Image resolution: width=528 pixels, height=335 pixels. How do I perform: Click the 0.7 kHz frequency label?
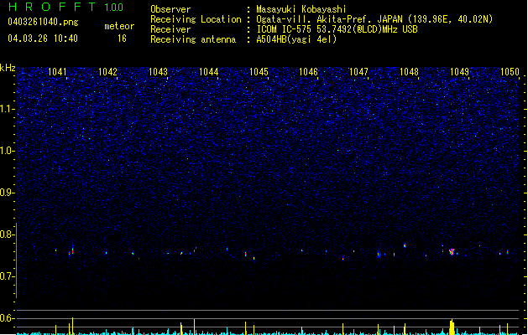8,276
